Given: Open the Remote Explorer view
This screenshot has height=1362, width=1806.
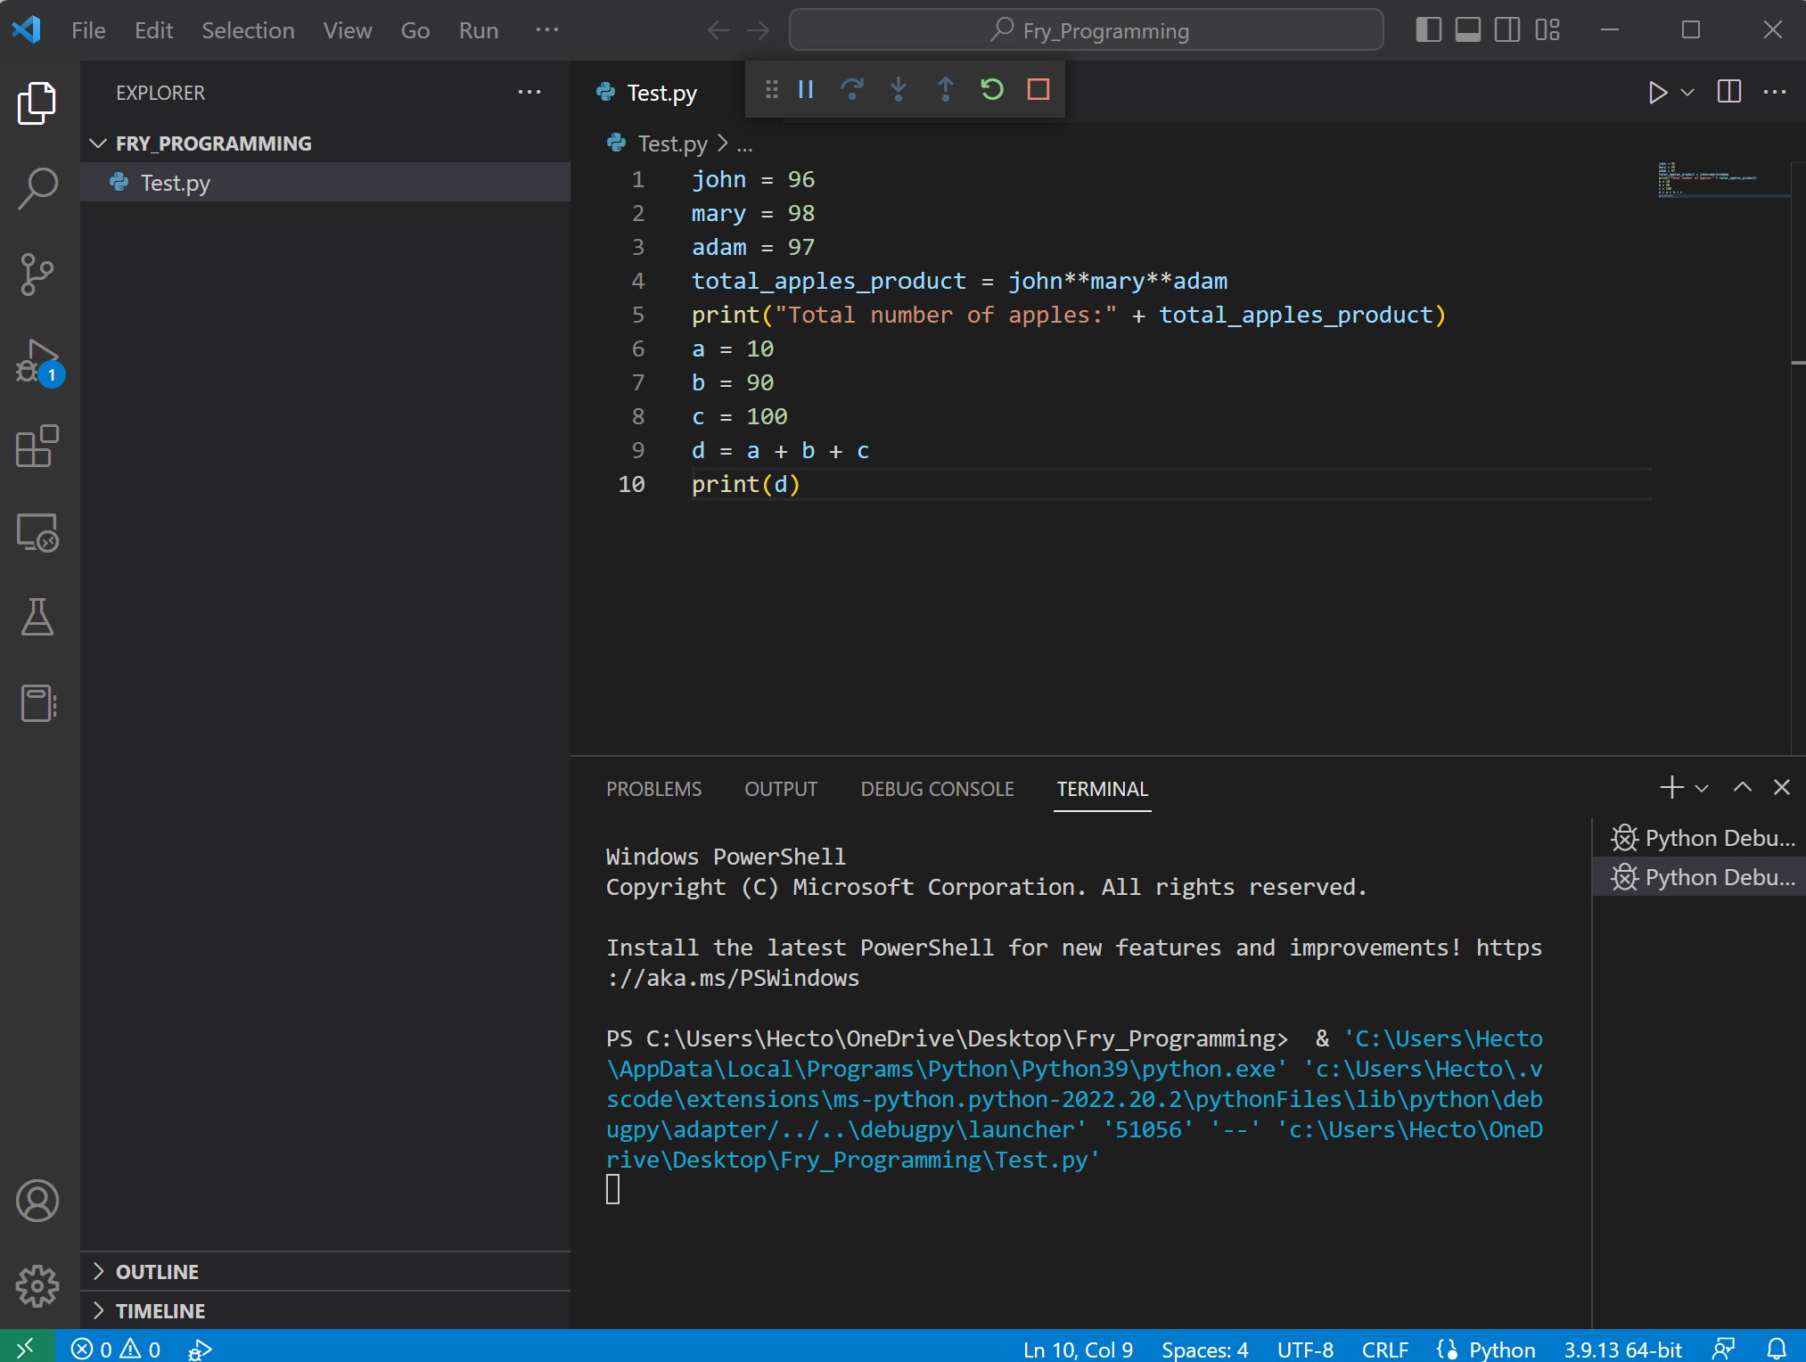Looking at the screenshot, I should [x=37, y=532].
